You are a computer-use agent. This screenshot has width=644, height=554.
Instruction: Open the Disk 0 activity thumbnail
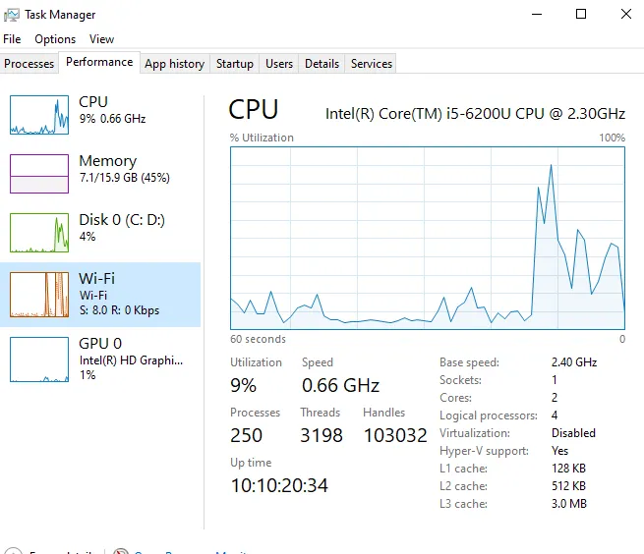pos(39,233)
